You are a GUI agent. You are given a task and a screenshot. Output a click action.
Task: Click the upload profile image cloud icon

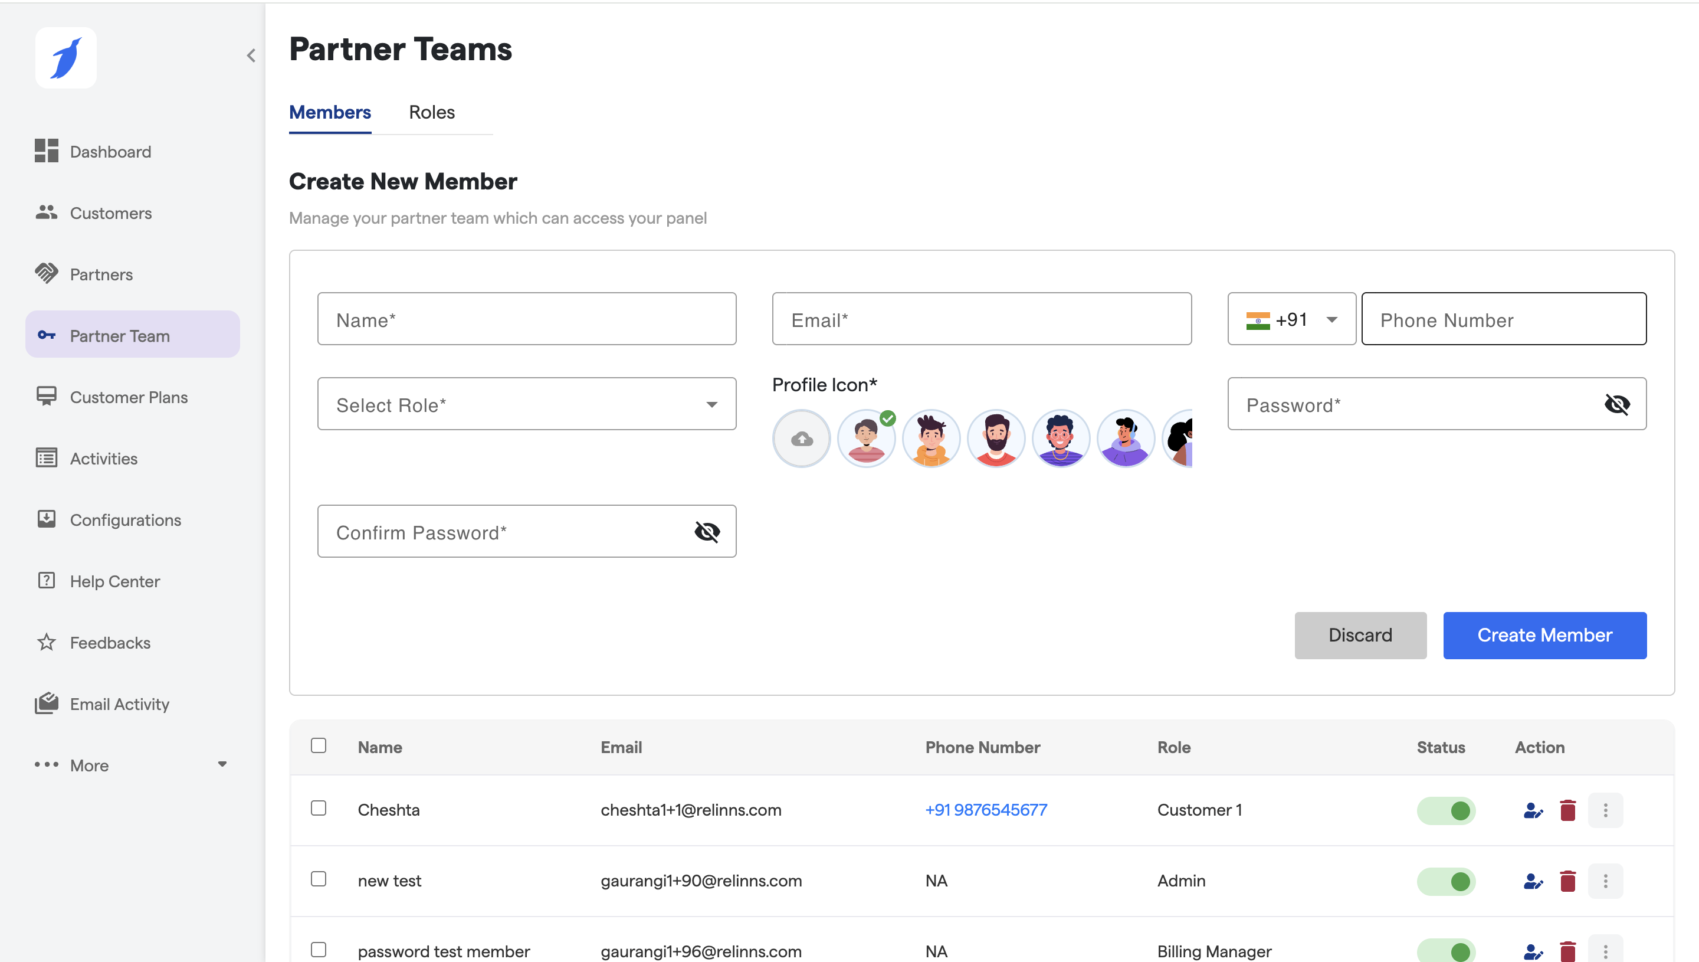801,439
